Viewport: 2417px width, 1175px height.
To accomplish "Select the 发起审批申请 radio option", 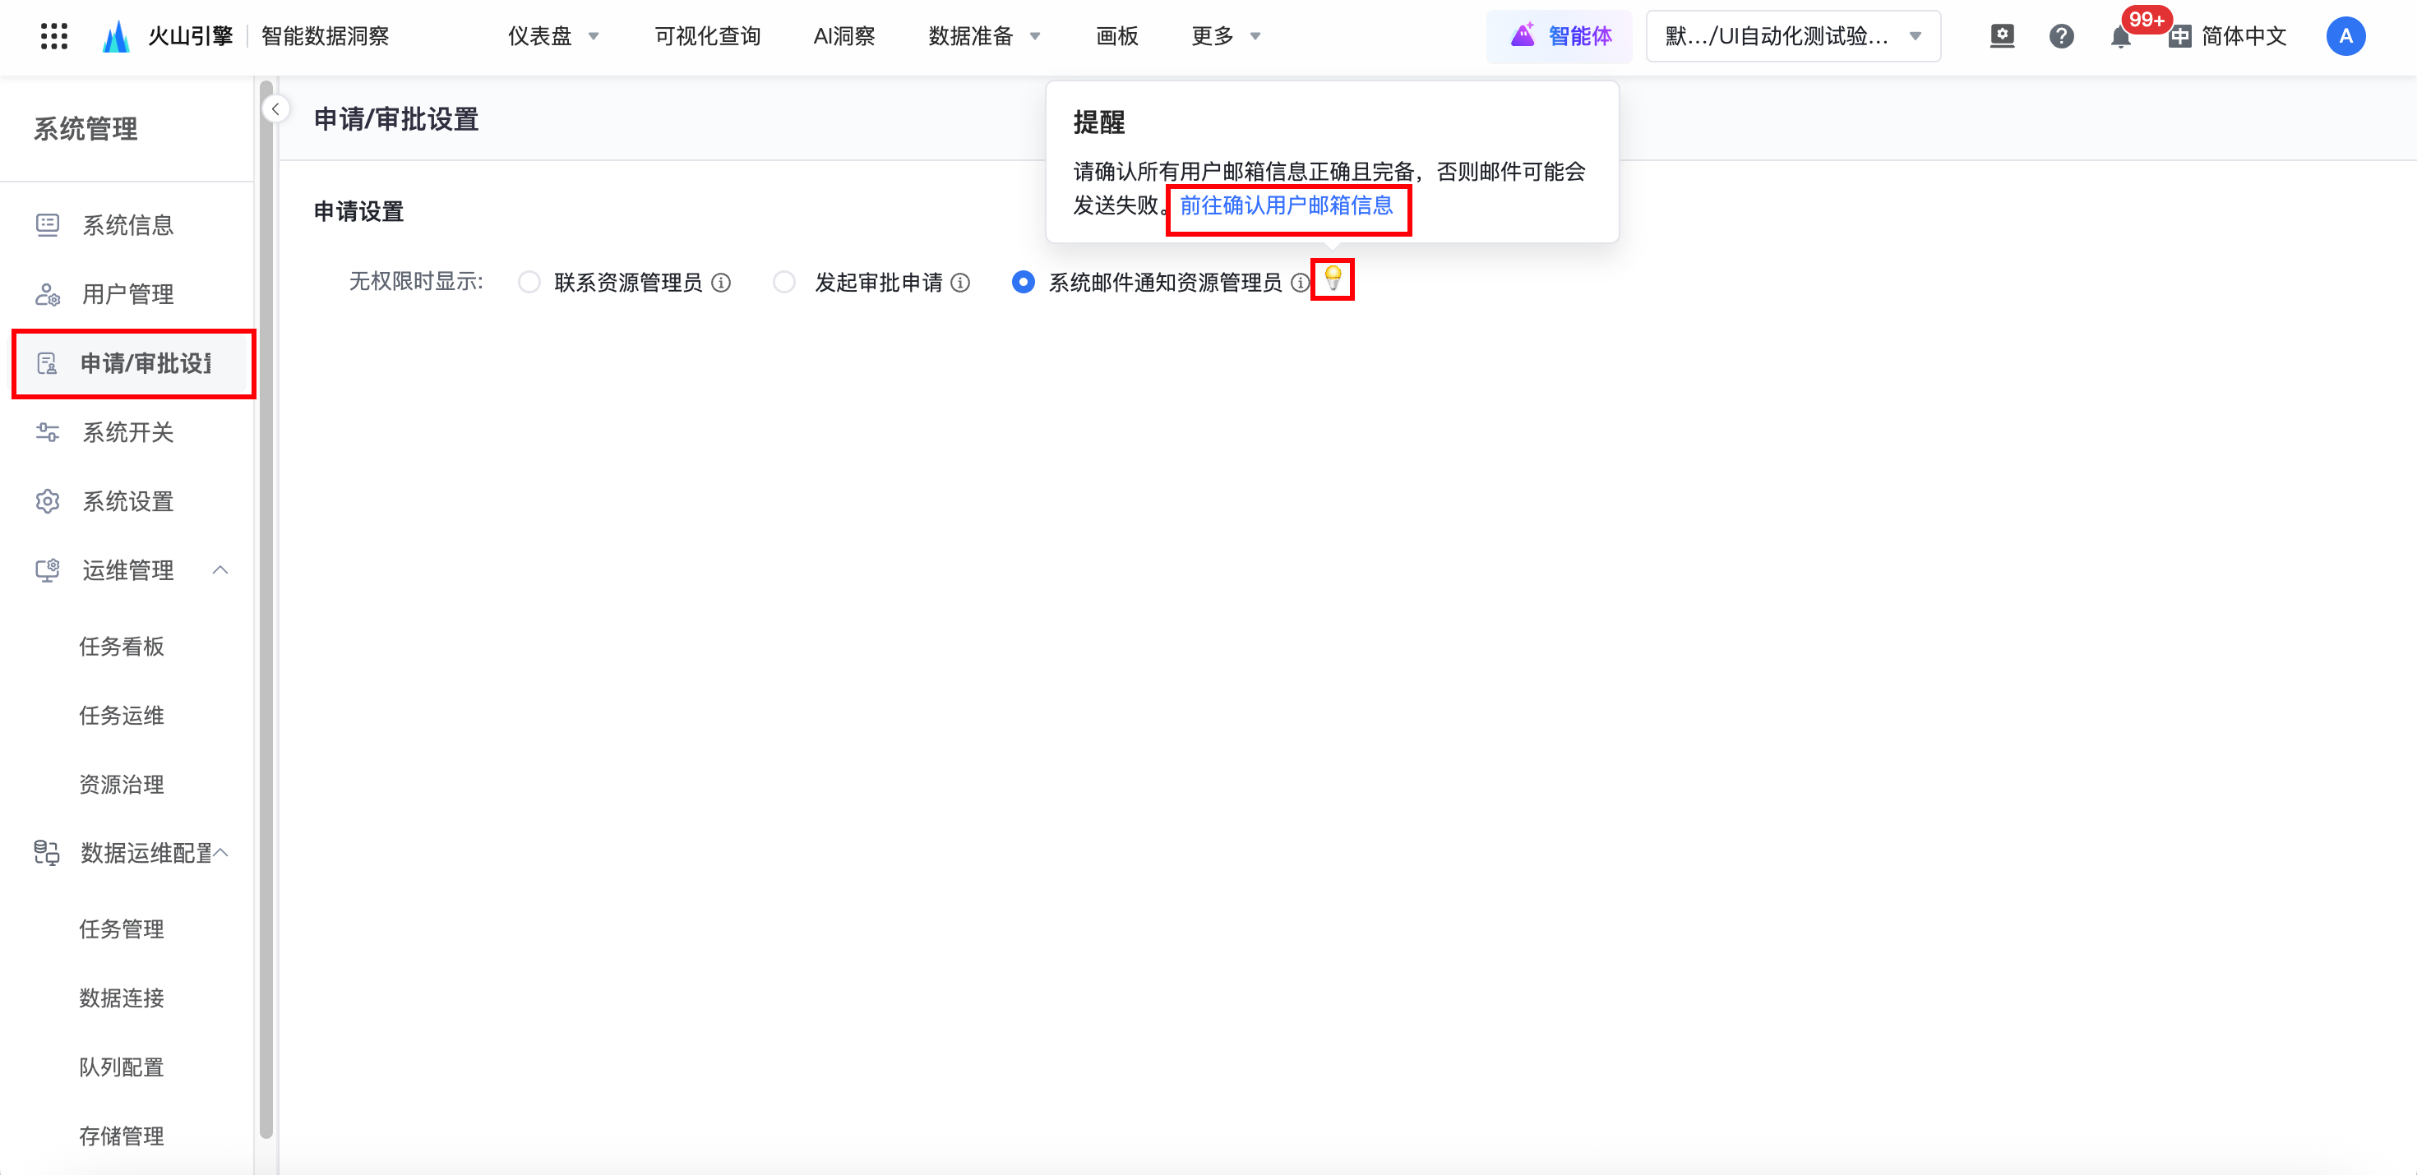I will [783, 283].
